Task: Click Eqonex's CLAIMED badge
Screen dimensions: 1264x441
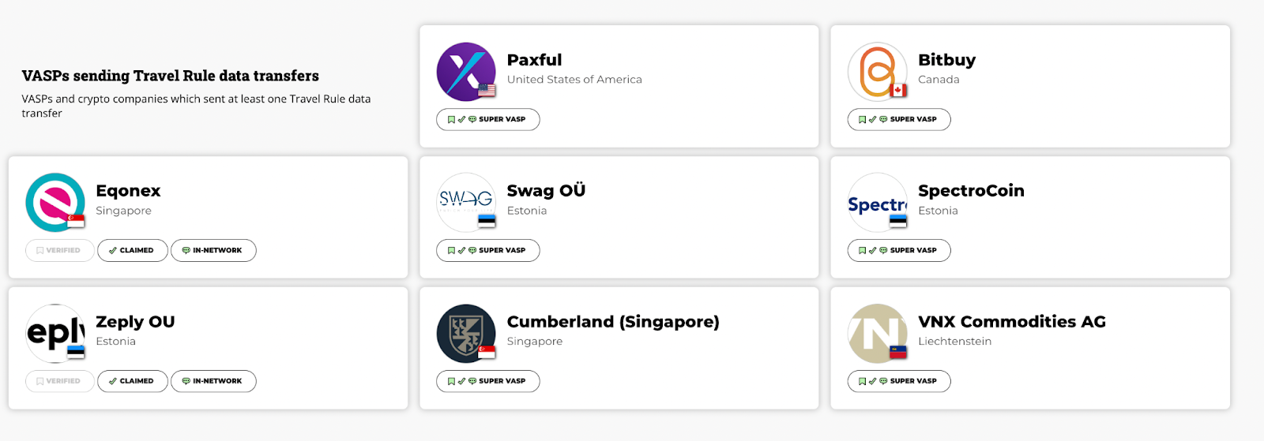Action: click(x=132, y=250)
